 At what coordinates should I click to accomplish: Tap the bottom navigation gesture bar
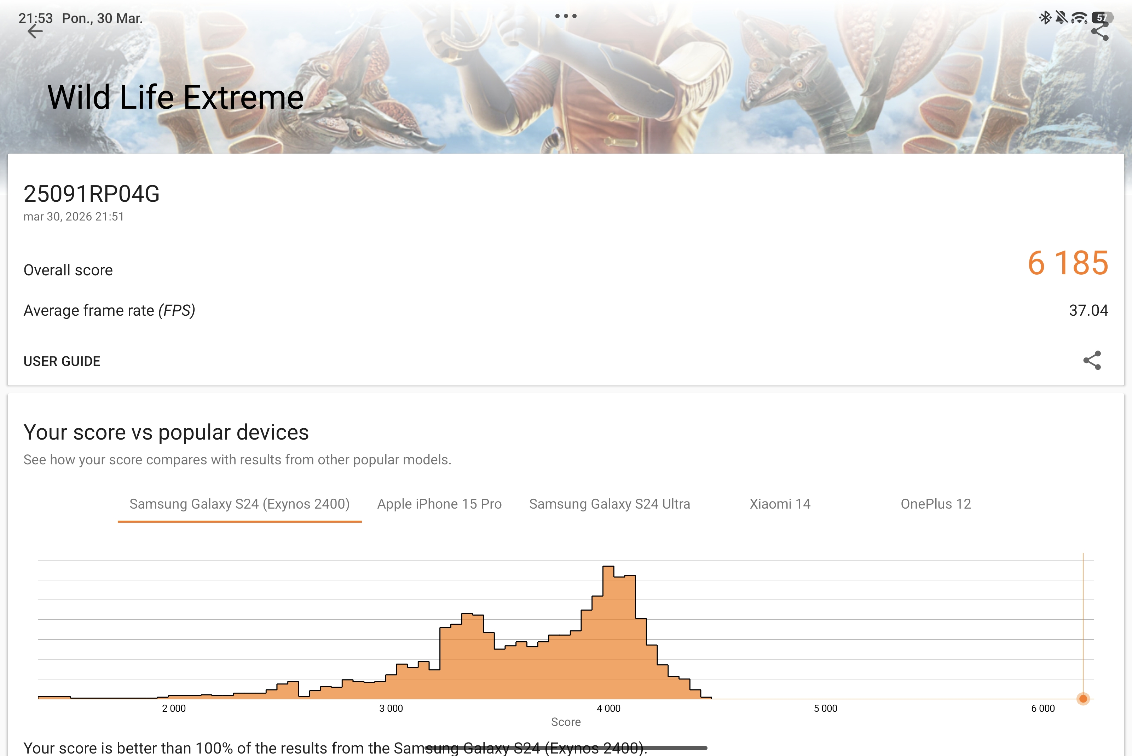coord(566,748)
